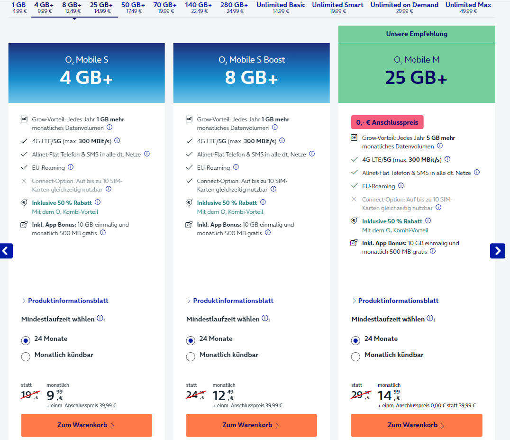510x440 pixels.
Task: Show next tariffs with right arrow
Action: pyautogui.click(x=498, y=251)
